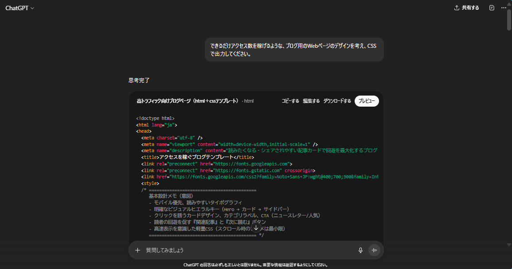Select 編集する to edit the canvas
This screenshot has height=269, width=512.
click(311, 101)
